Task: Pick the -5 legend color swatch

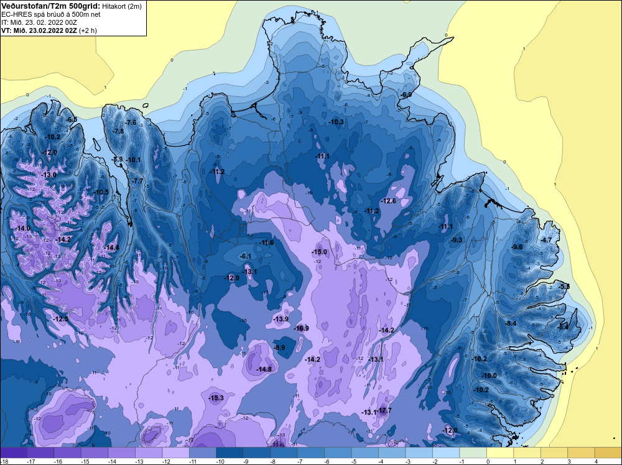Action: (x=365, y=453)
